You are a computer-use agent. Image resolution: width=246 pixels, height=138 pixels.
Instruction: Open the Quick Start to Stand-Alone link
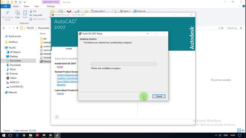tap(67, 82)
